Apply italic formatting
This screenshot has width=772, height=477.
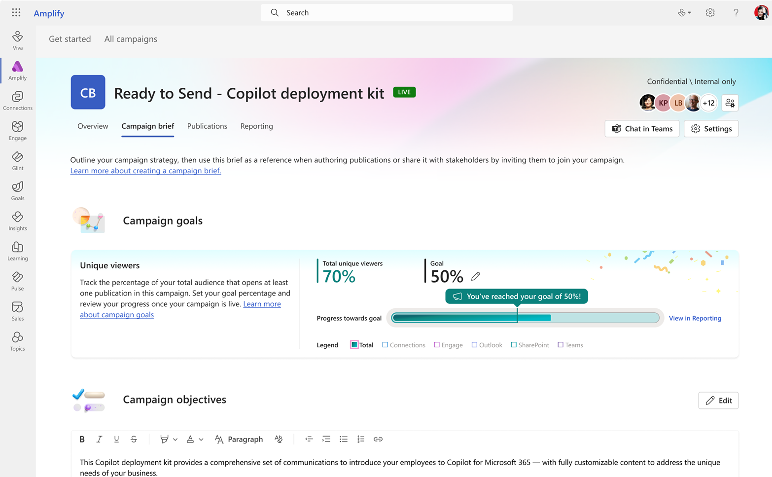[99, 439]
